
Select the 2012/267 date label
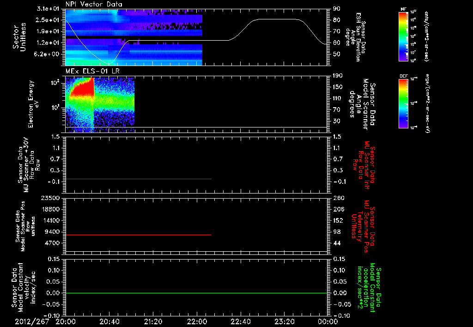(x=32, y=321)
